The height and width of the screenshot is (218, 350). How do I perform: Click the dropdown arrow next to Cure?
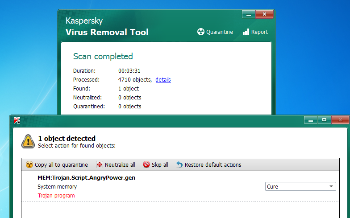tap(331, 186)
